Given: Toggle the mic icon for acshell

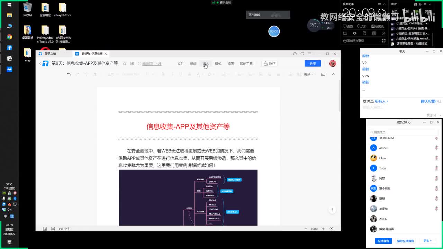Looking at the screenshot, I should 436,148.
